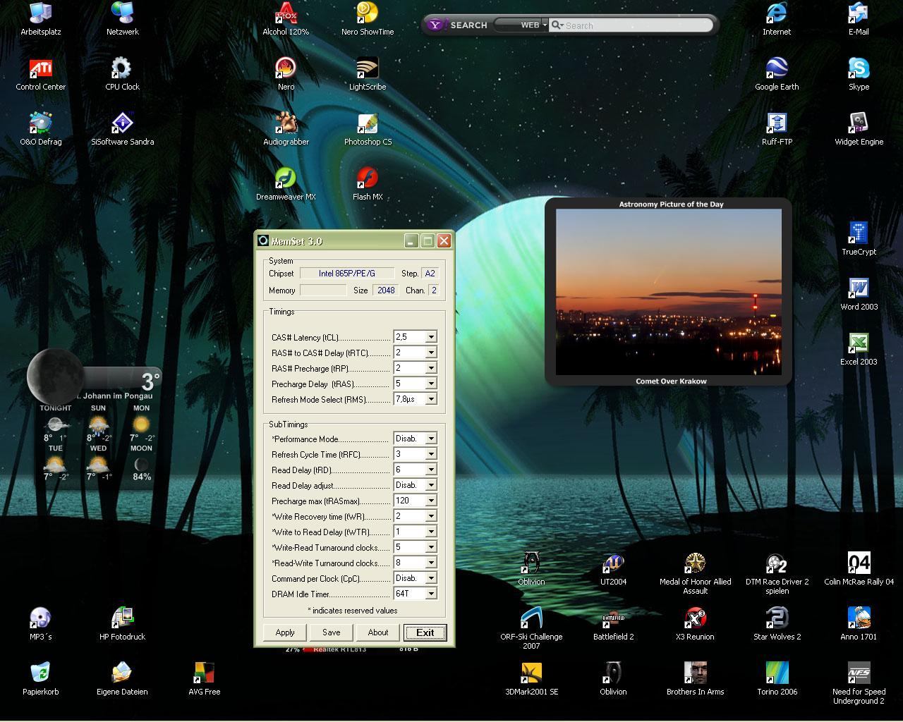
Task: Click Memory Size value 2048
Action: pyautogui.click(x=386, y=290)
